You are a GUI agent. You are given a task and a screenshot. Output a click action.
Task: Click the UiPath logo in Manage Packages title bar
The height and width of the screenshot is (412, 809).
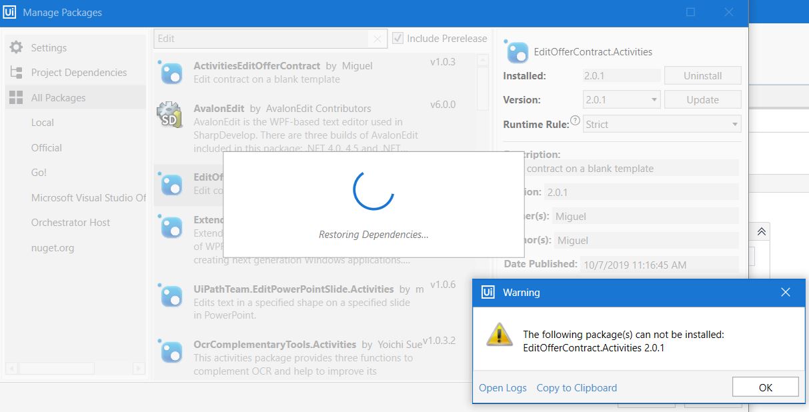click(10, 12)
